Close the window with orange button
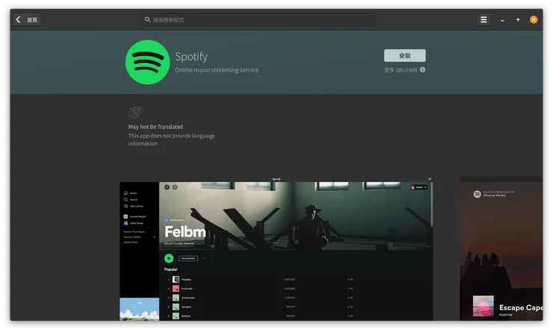 (x=534, y=19)
